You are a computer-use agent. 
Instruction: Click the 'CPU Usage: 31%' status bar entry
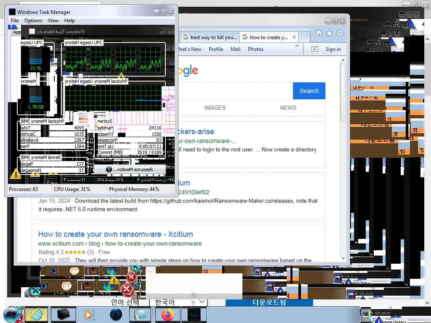pos(72,189)
